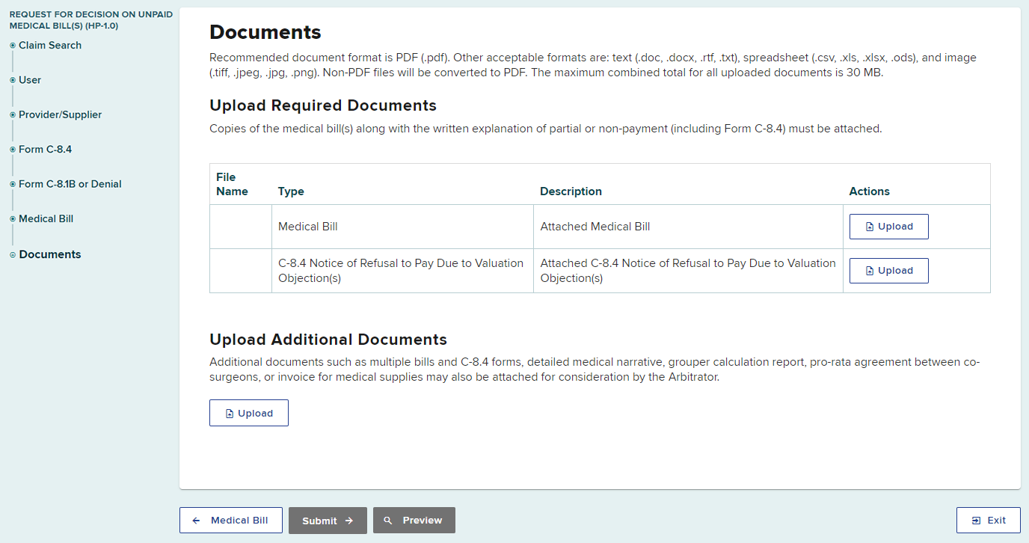Open the Form C-8.1B or Denial step
This screenshot has height=543, width=1029.
click(x=70, y=184)
